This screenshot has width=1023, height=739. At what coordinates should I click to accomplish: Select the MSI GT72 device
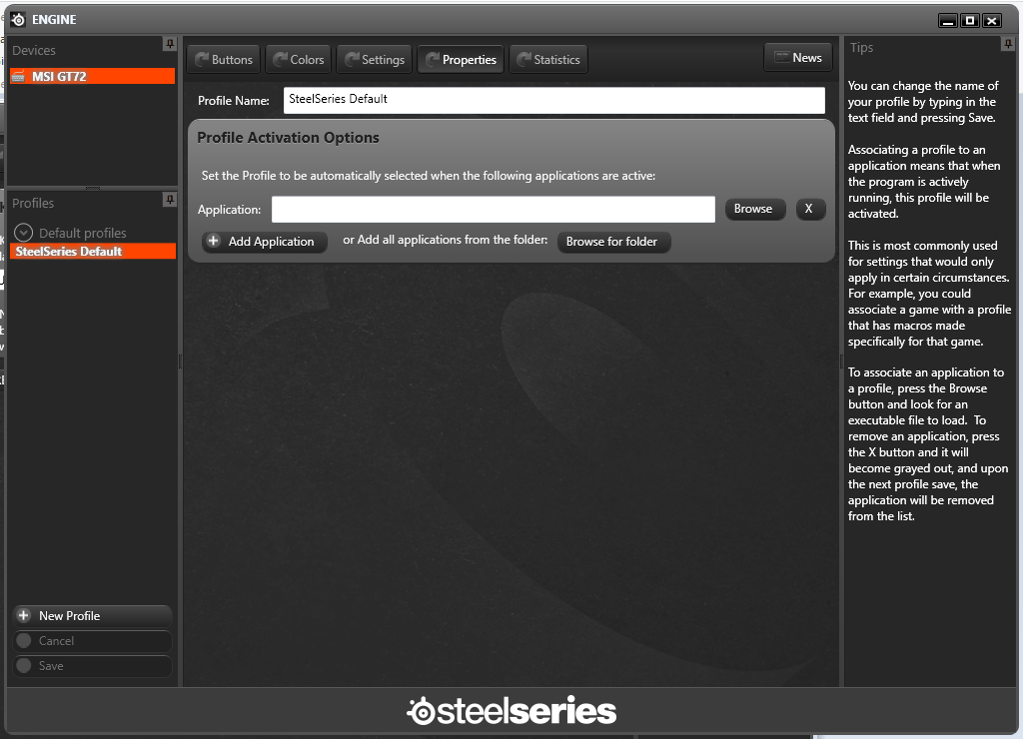point(93,76)
